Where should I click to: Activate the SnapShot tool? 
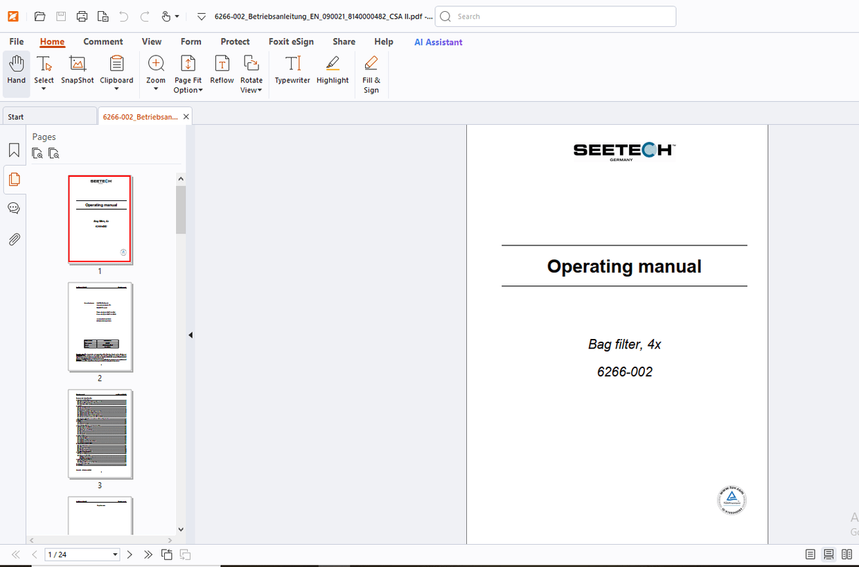point(77,69)
